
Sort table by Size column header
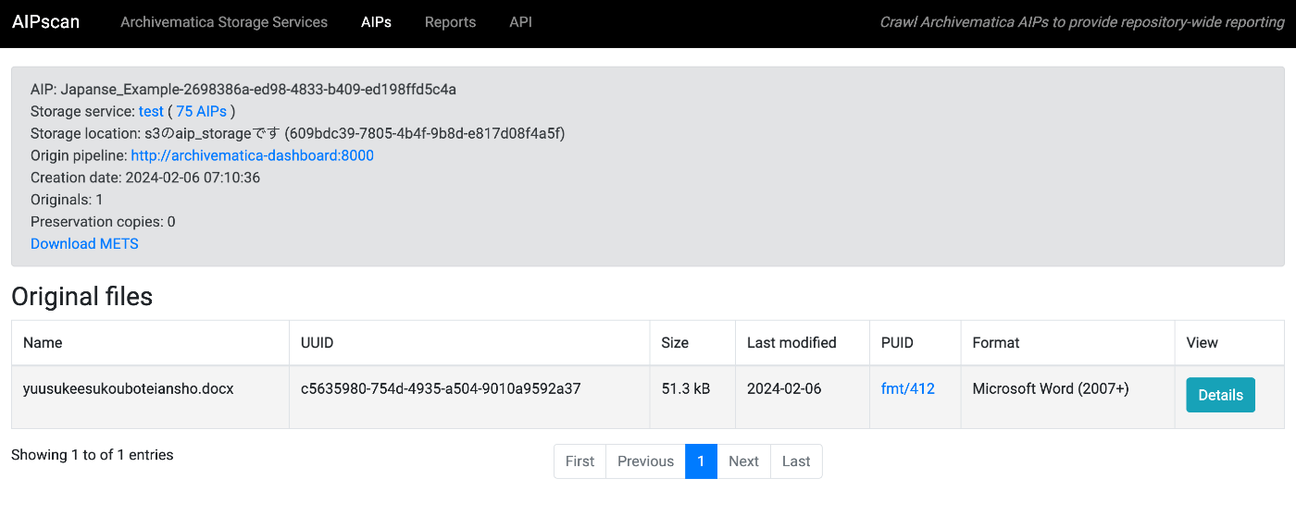pyautogui.click(x=692, y=343)
